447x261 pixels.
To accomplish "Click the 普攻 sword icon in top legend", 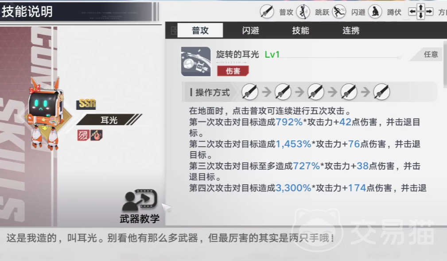I will pos(267,12).
